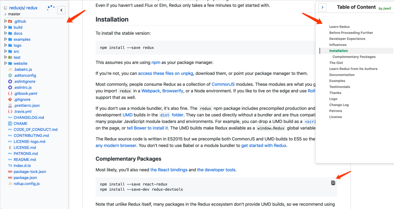Click the TS icon next to index.d.ts
Image resolution: width=394 pixels, height=209 pixels.
point(10,166)
